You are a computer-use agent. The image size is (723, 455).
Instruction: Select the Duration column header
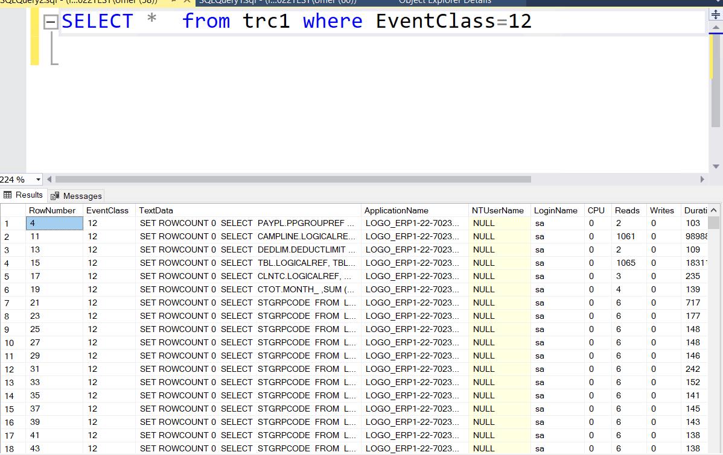(x=695, y=210)
